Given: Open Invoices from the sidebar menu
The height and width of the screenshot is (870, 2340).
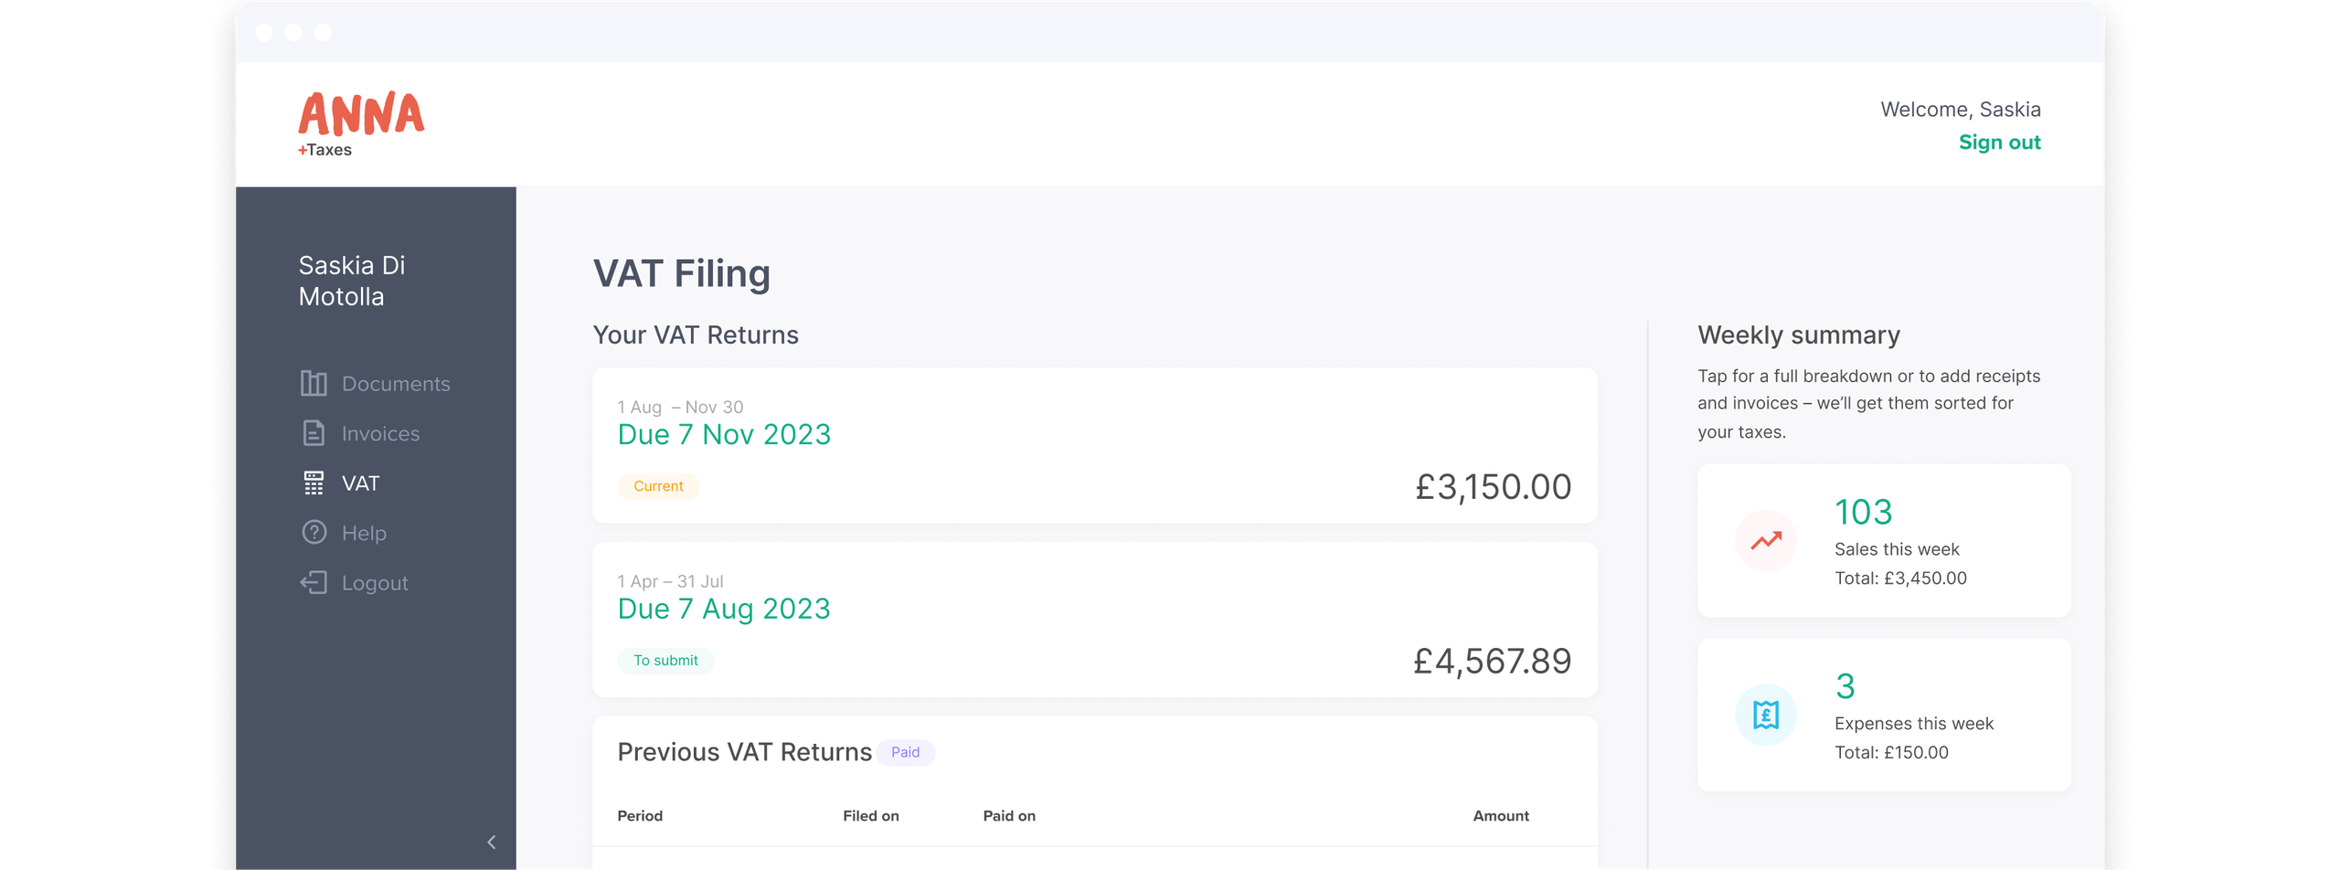Looking at the screenshot, I should tap(380, 433).
